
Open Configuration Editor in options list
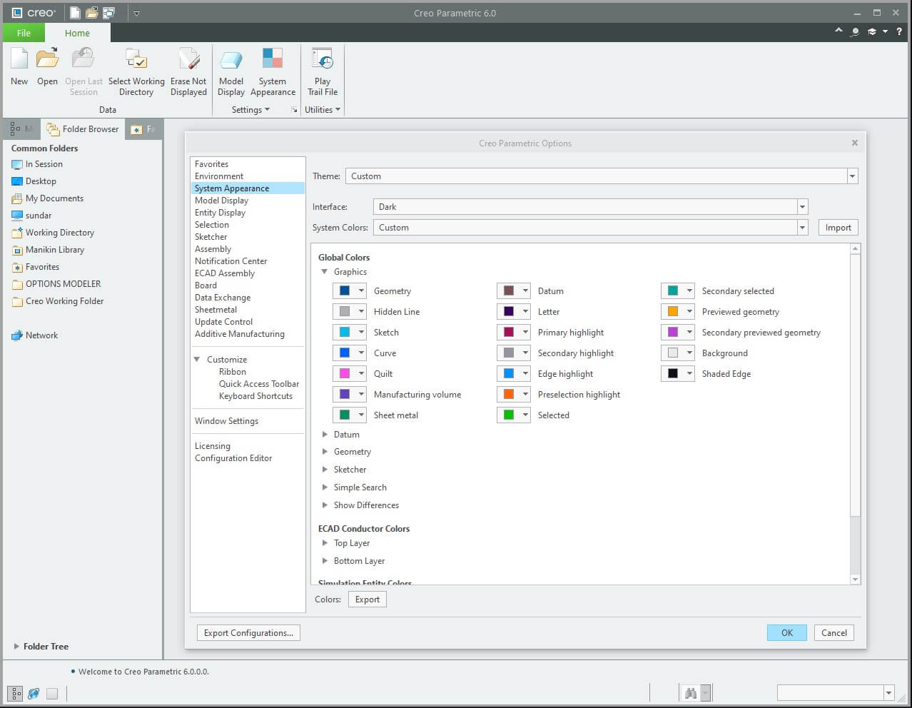coord(233,458)
